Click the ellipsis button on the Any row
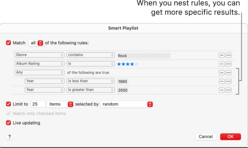Image resolution: width=248 pixels, height=148 pixels. pyautogui.click(x=228, y=73)
